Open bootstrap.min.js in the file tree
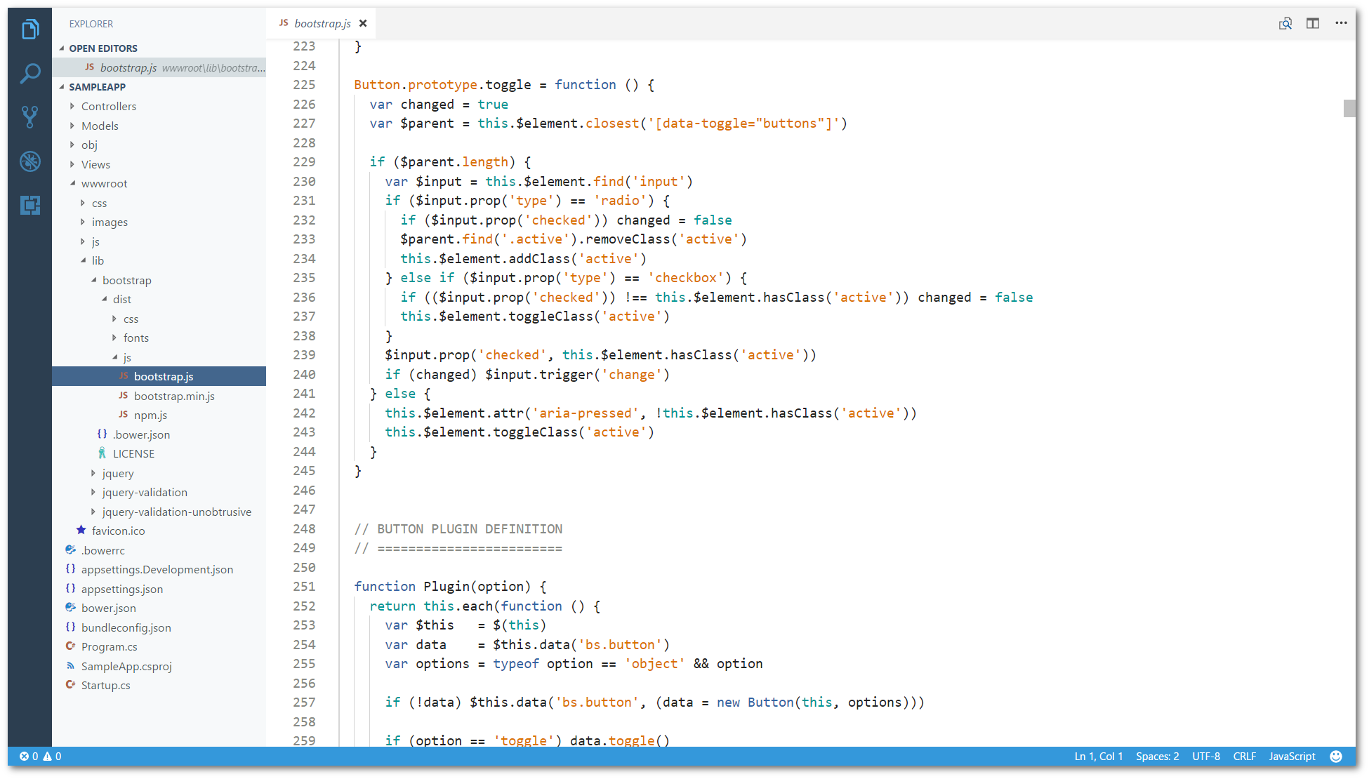The height and width of the screenshot is (779, 1369). click(174, 396)
